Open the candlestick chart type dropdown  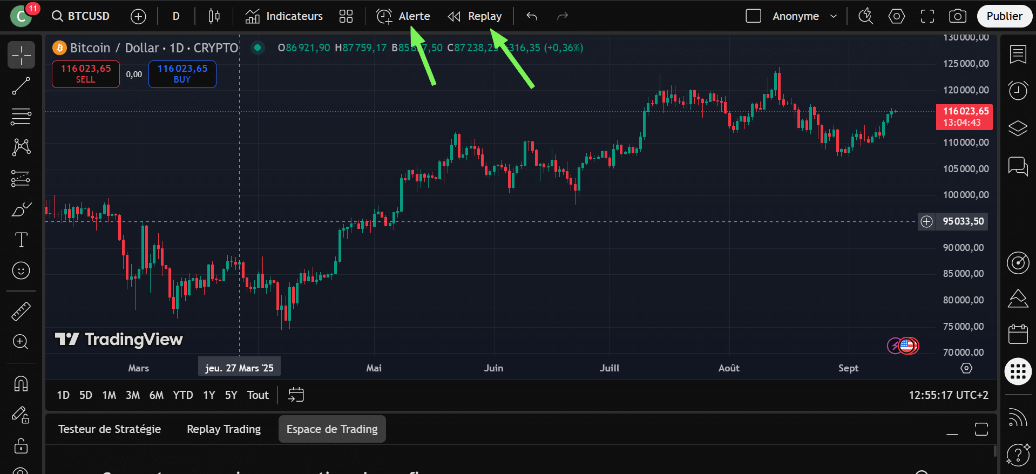(214, 16)
